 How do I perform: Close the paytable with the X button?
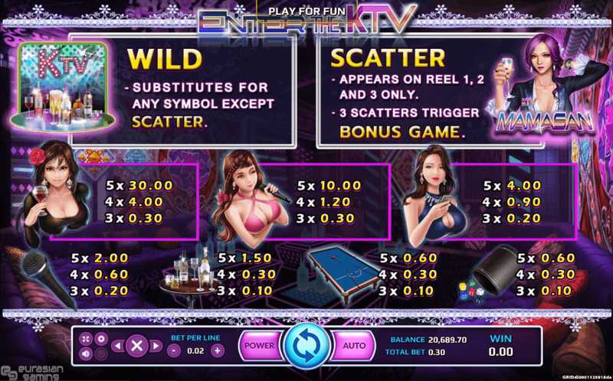click(x=137, y=346)
